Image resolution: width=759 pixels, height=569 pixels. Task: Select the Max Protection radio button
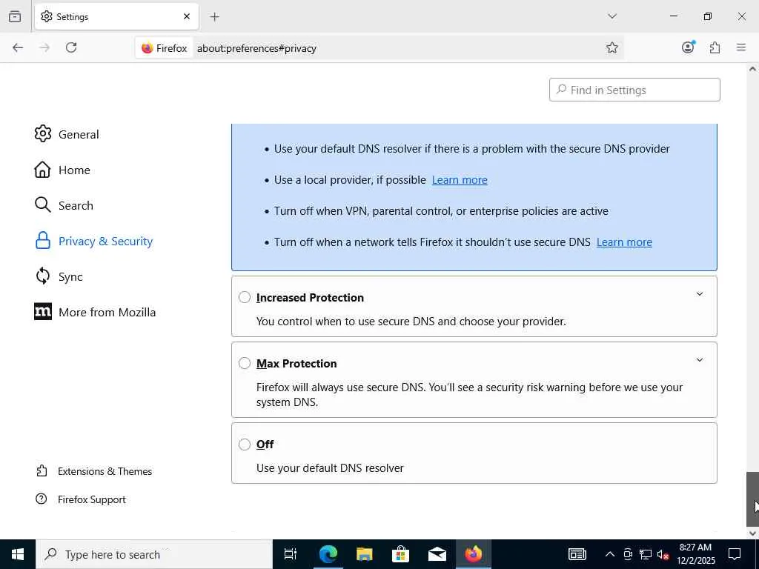tap(245, 363)
